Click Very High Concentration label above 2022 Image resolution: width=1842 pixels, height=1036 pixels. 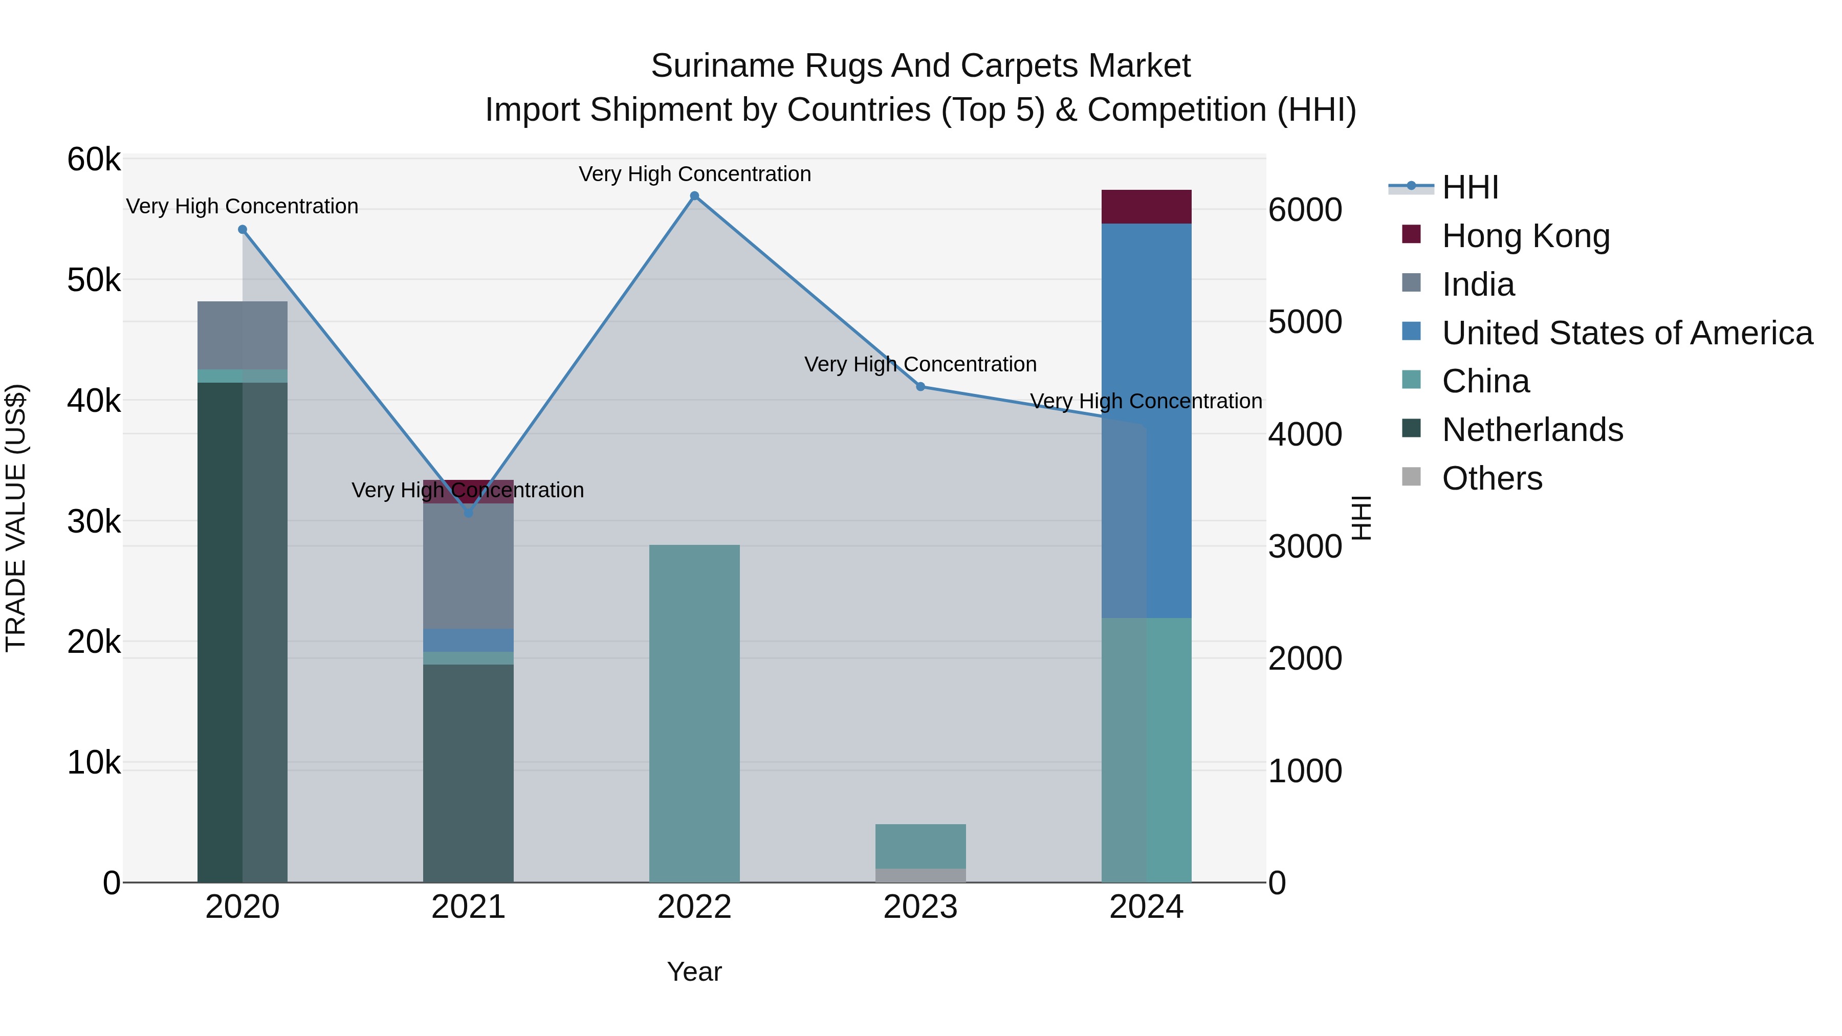point(694,174)
